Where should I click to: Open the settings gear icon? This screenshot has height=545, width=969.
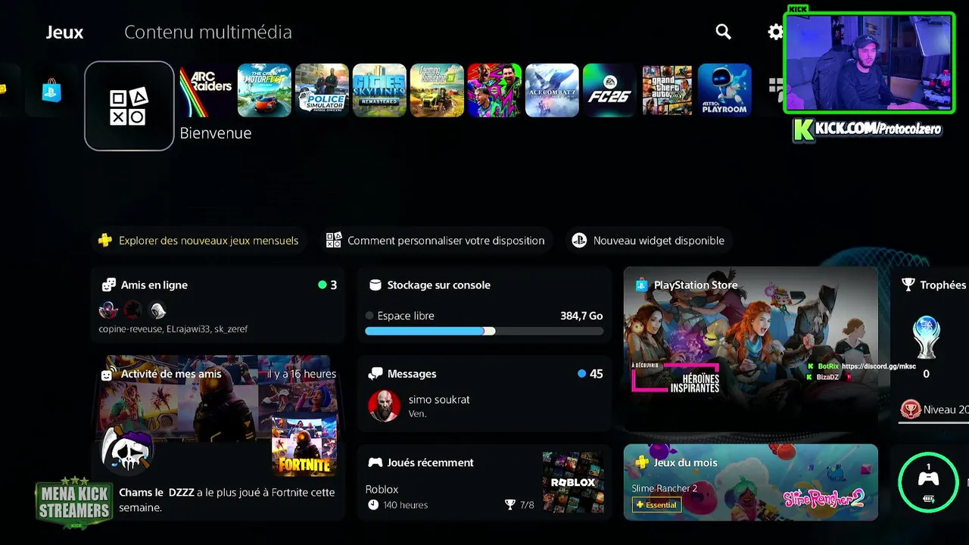pos(775,32)
